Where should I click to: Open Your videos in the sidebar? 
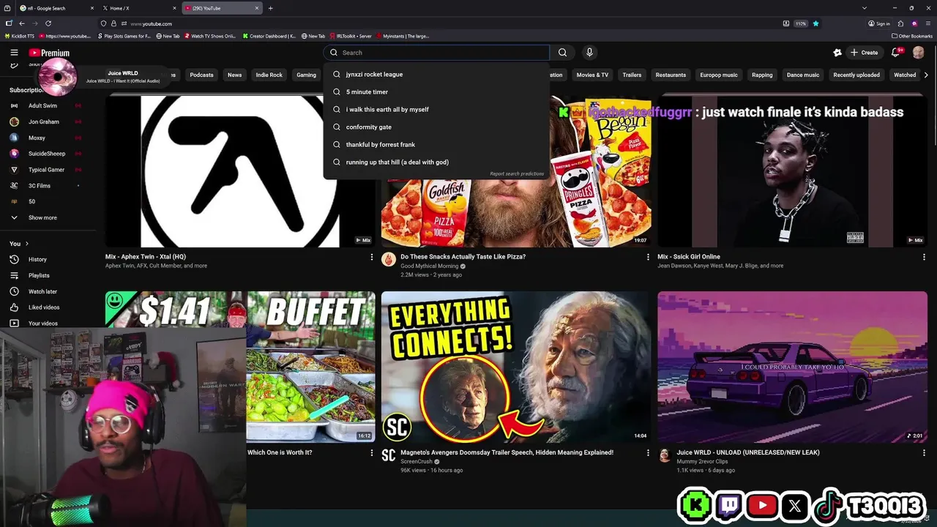[42, 323]
